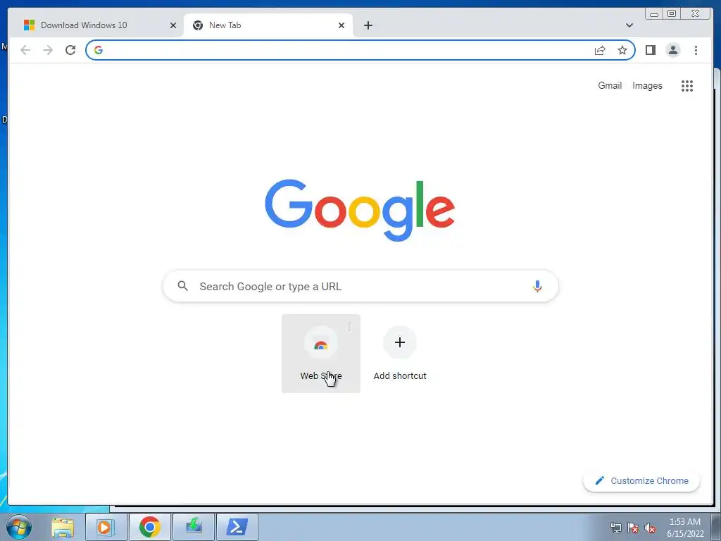This screenshot has height=541, width=721.
Task: Open the Google apps grid
Action: coord(687,85)
